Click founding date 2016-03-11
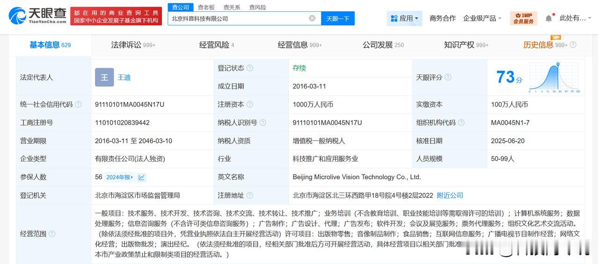598x264 pixels. click(x=309, y=86)
